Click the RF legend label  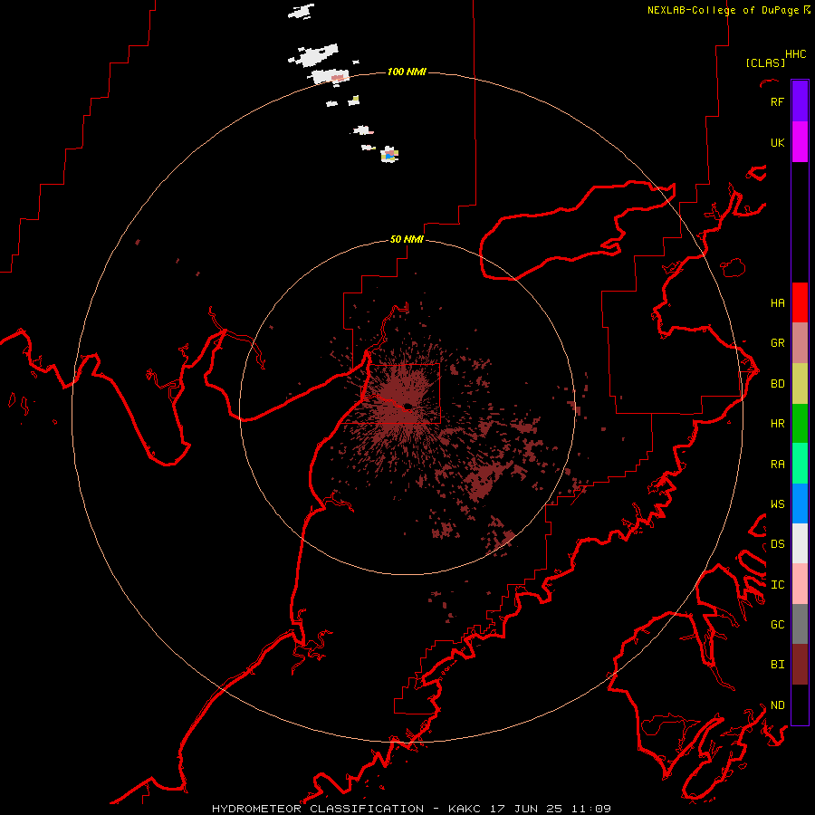777,101
